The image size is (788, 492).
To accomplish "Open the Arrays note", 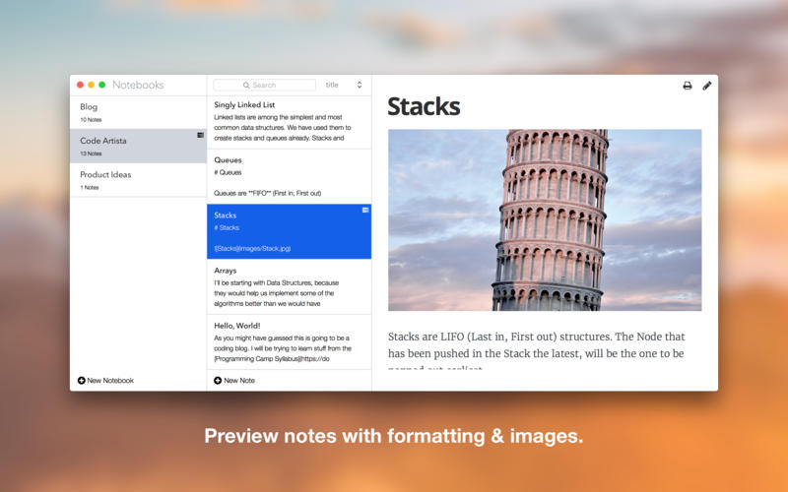I will click(x=289, y=286).
